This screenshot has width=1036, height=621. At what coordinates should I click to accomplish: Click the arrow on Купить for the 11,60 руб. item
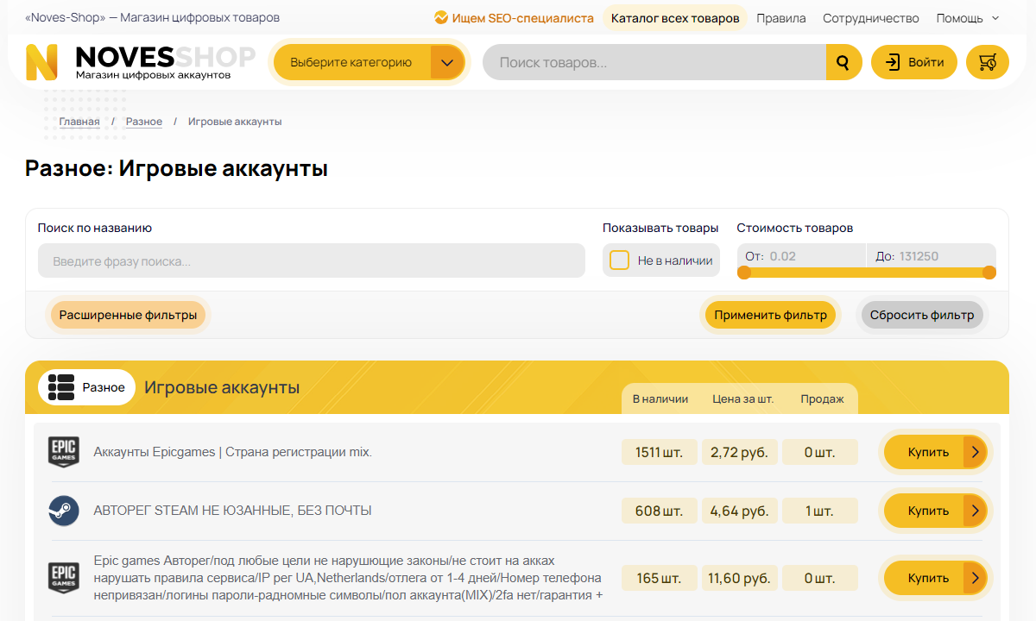click(x=975, y=578)
